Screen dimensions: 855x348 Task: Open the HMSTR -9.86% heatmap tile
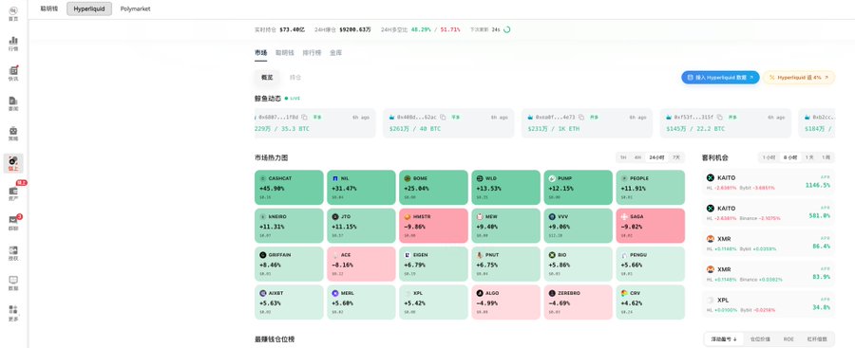(433, 226)
